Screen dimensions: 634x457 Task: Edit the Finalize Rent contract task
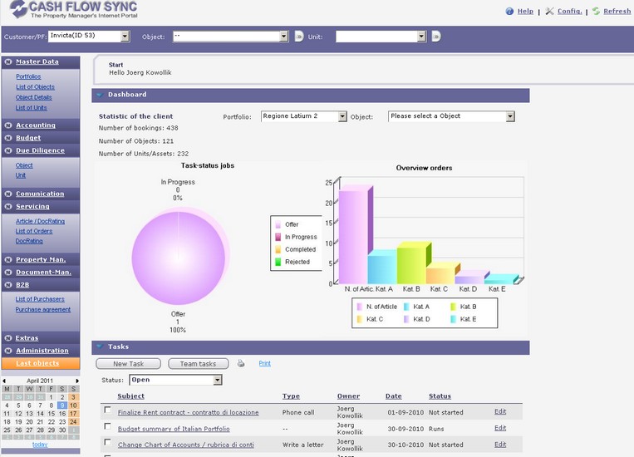pyautogui.click(x=500, y=411)
